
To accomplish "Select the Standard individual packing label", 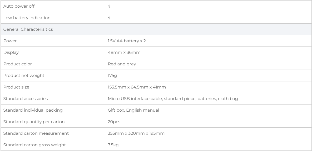I will point(29,110).
